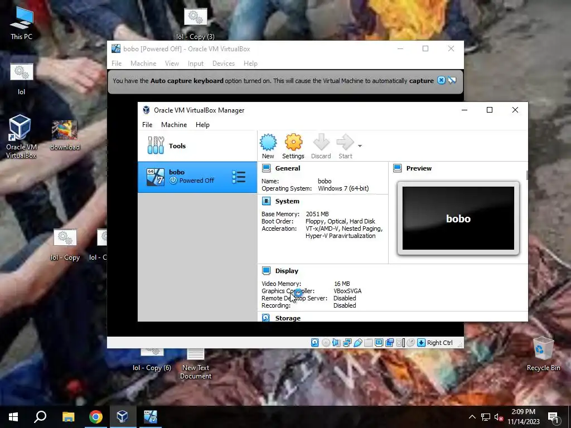571x428 pixels.
Task: Select the lol - Copy desktop file
Action: click(65, 245)
